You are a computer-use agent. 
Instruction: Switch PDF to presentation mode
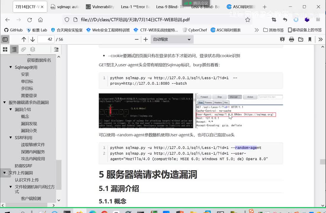(282, 39)
